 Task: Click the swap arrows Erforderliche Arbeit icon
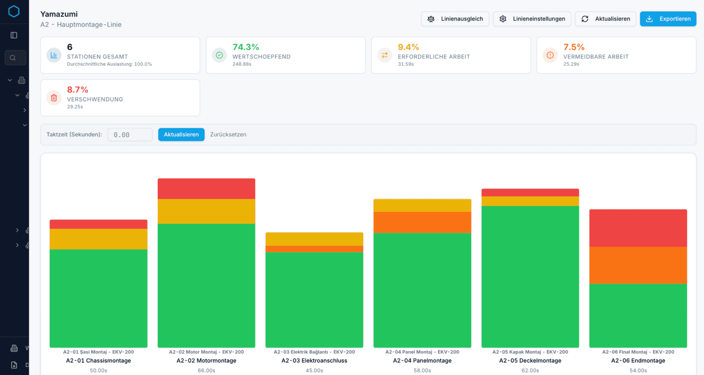pyautogui.click(x=385, y=55)
